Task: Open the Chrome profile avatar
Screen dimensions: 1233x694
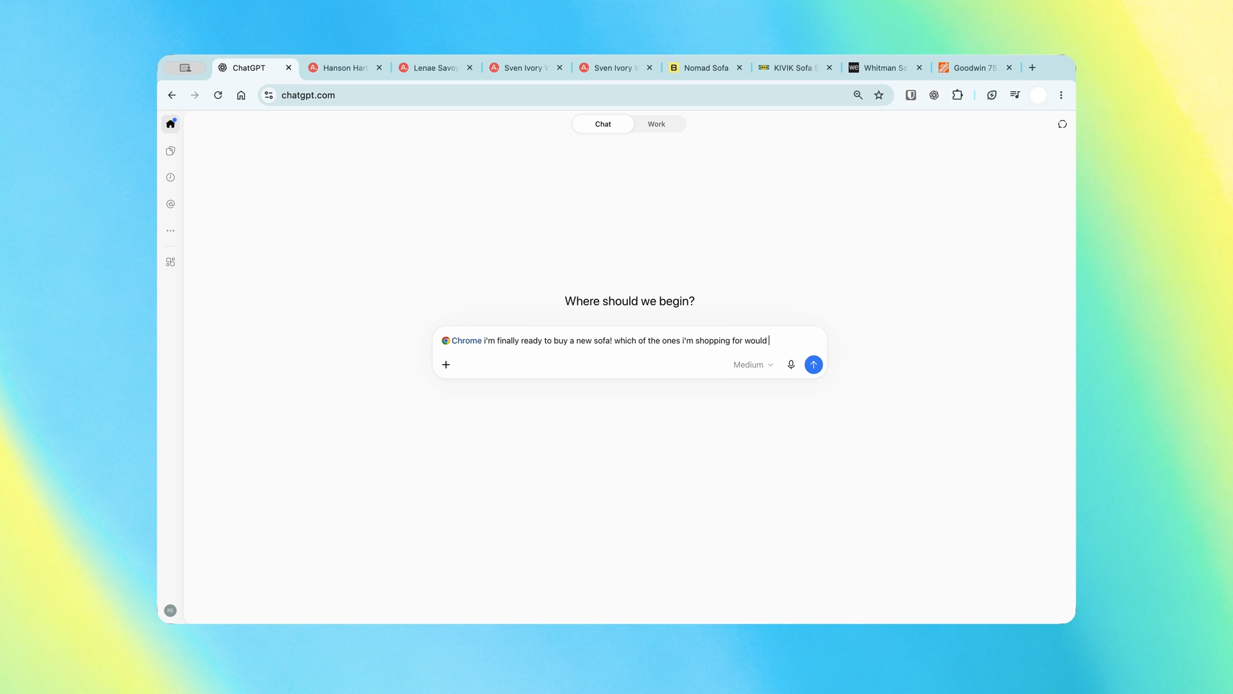Action: click(x=1038, y=95)
